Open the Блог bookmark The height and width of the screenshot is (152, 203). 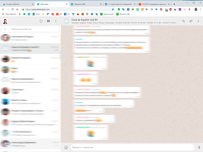[36, 14]
